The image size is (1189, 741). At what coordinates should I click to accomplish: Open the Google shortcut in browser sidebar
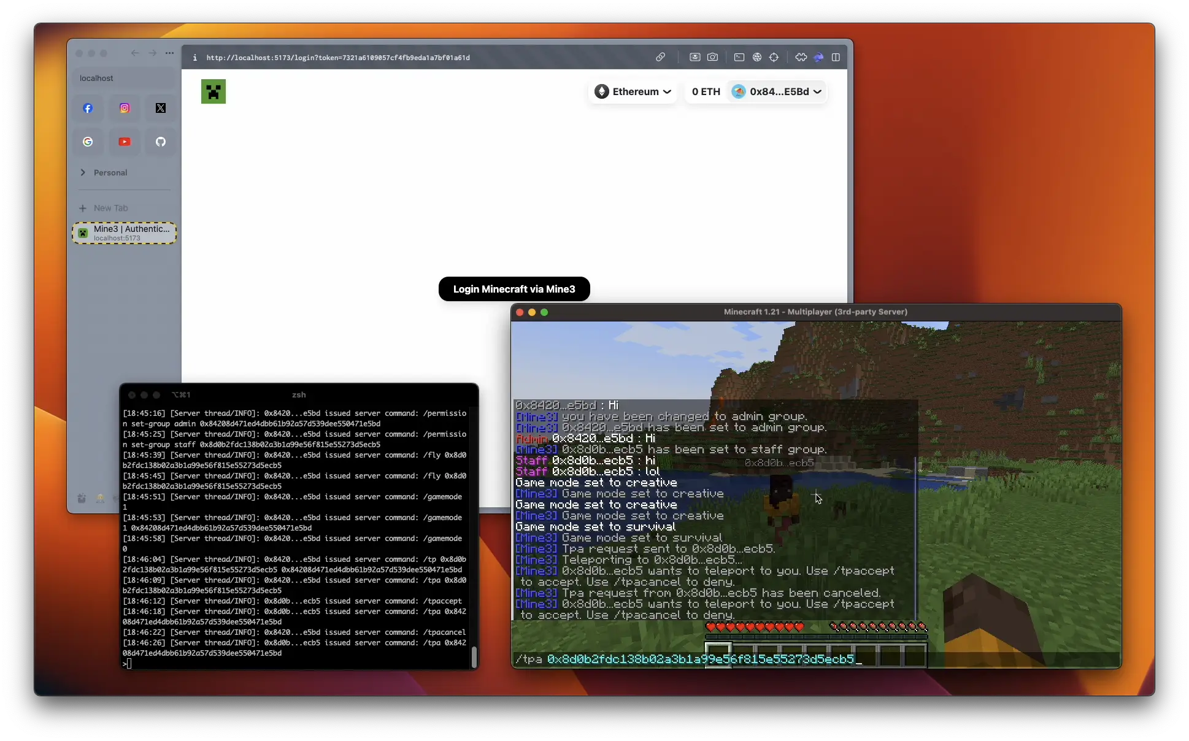coord(88,142)
